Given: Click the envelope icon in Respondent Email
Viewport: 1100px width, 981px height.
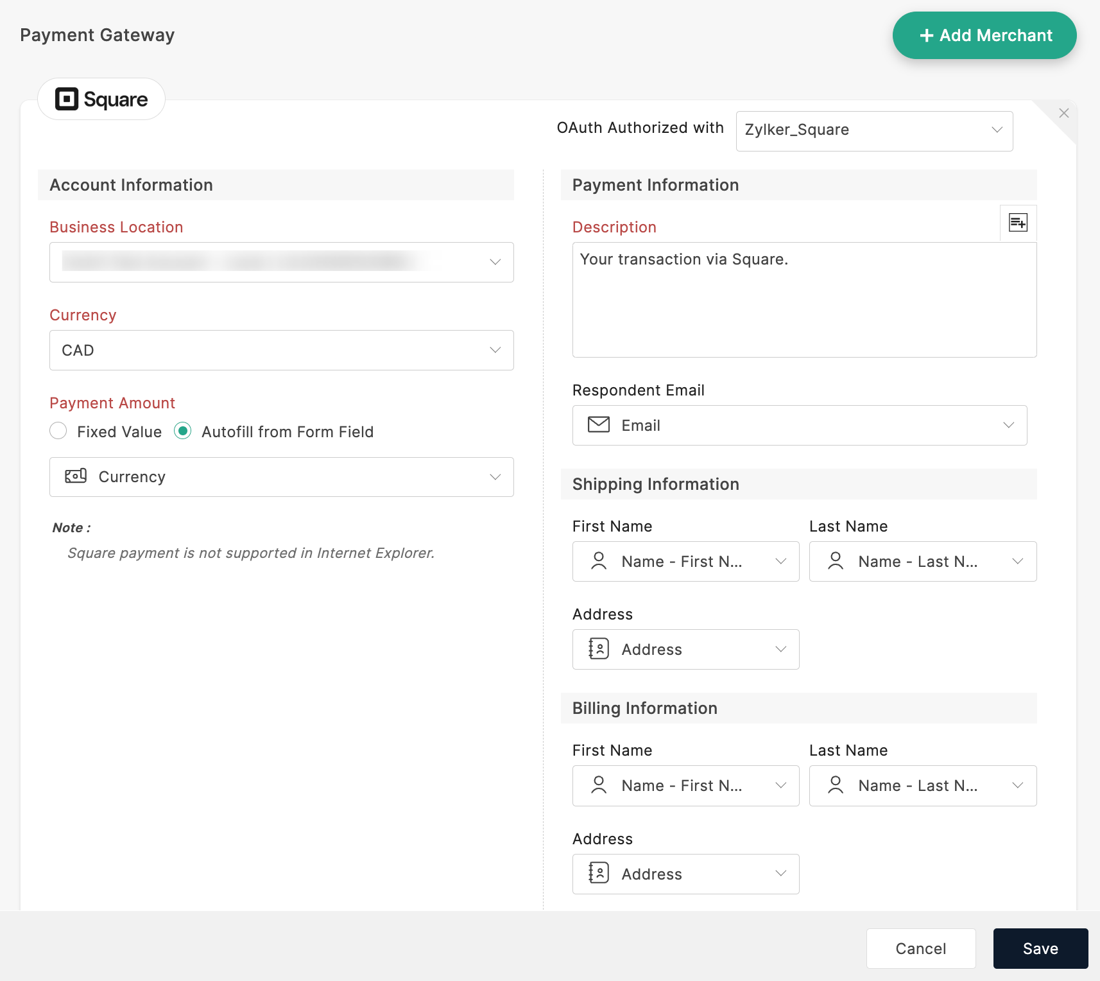Looking at the screenshot, I should click(599, 425).
